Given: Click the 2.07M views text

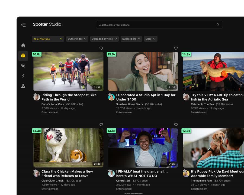Looking at the screenshot, I should click(x=124, y=185).
